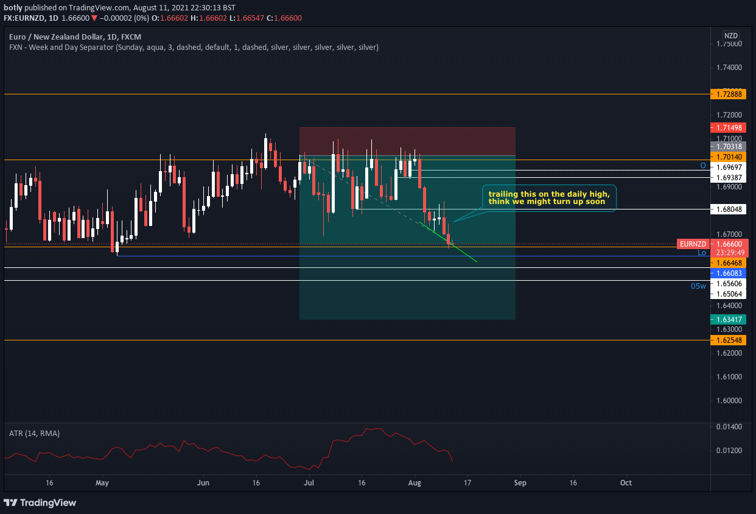The width and height of the screenshot is (756, 514).
Task: Click the 1.69000 price axis tick
Action: 728,187
